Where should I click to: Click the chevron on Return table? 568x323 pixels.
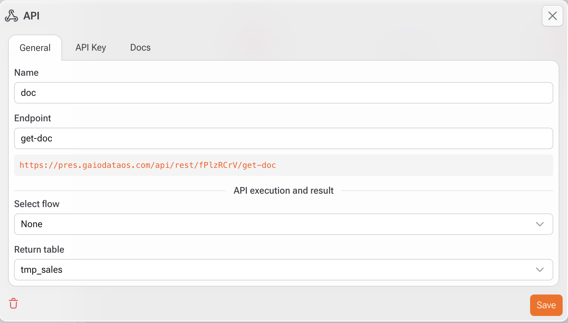[539, 270]
